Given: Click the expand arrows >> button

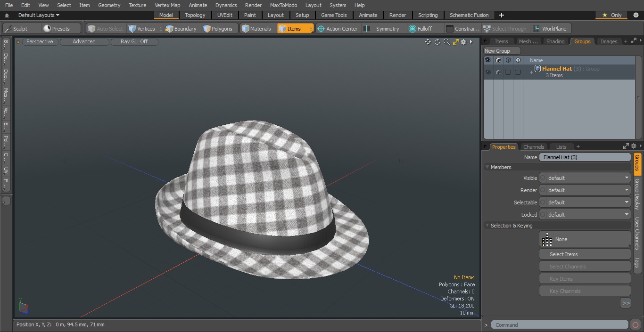Looking at the screenshot, I should click(x=626, y=303).
